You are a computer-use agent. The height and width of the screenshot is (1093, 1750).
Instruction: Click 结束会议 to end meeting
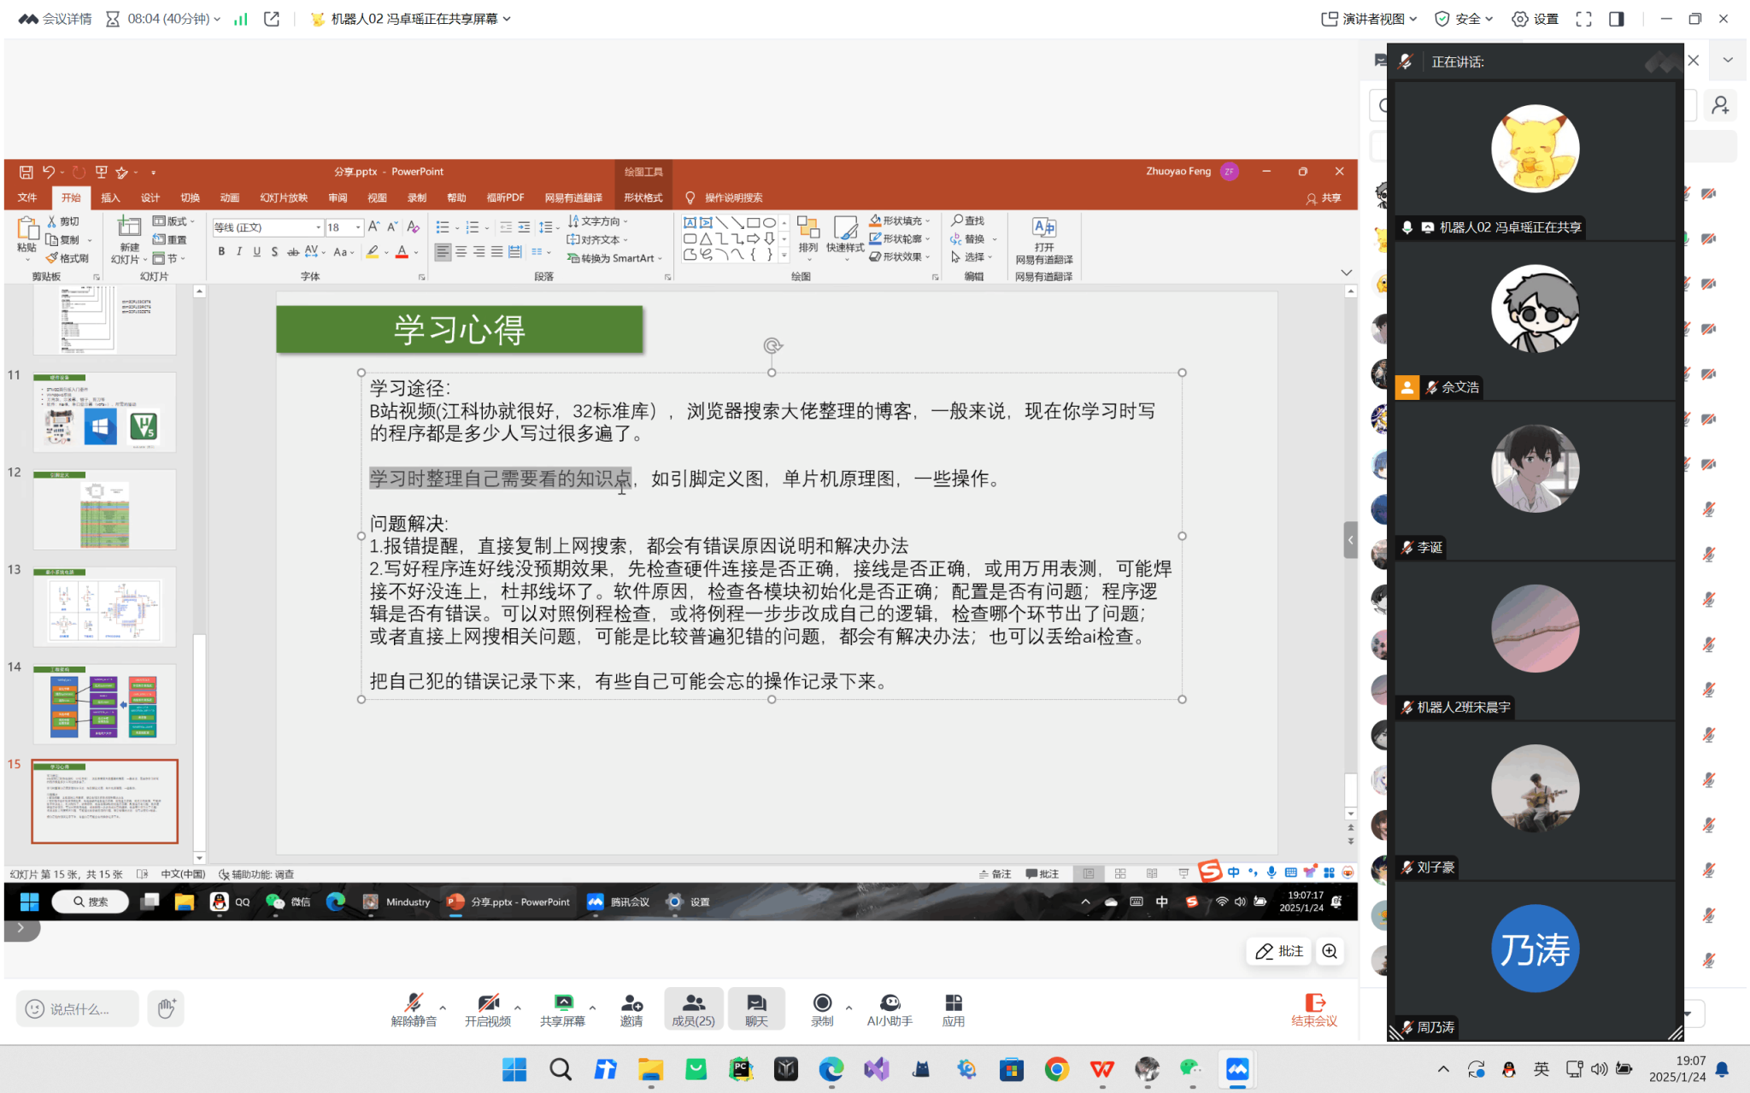pyautogui.click(x=1313, y=1009)
